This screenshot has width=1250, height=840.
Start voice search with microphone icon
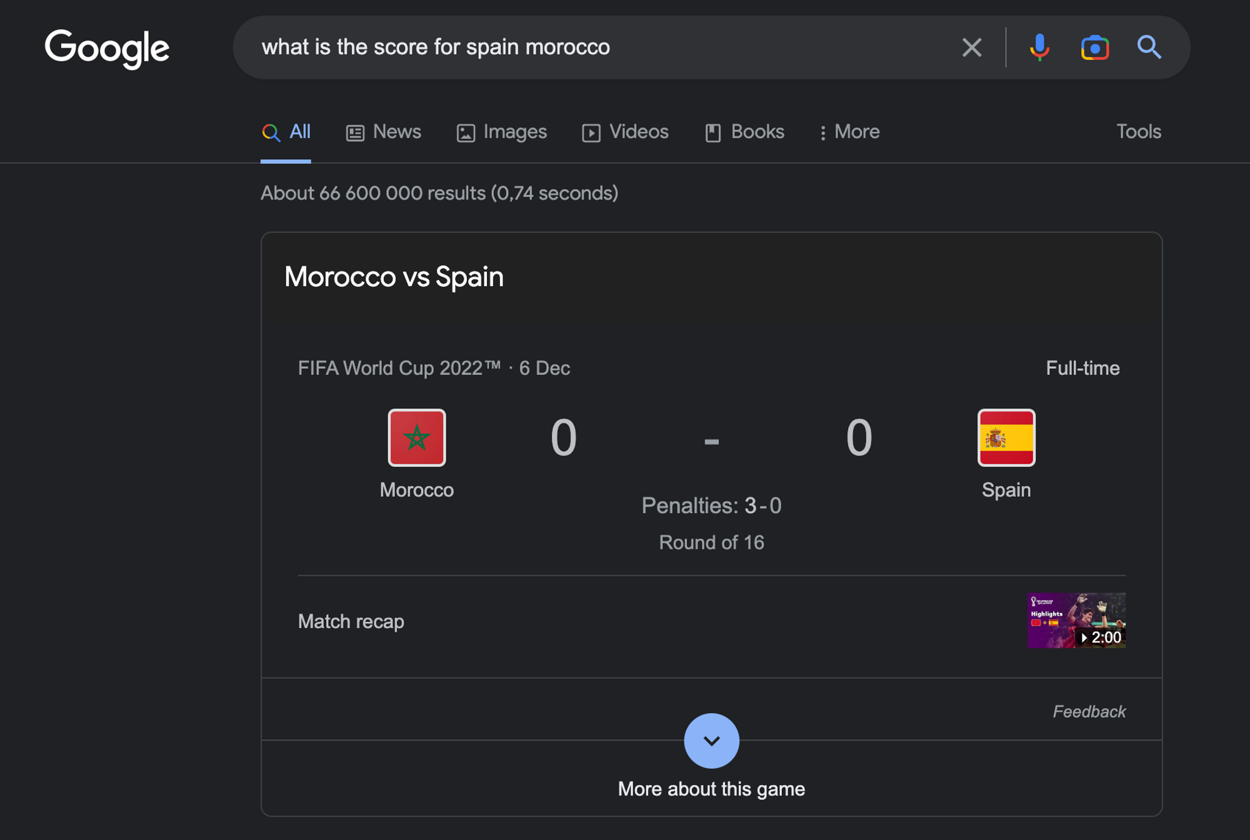[1039, 47]
